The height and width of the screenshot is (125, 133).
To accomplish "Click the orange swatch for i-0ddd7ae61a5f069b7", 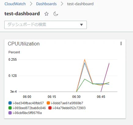I will 48,103.
